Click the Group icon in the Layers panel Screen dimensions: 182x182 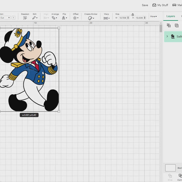point(169,25)
